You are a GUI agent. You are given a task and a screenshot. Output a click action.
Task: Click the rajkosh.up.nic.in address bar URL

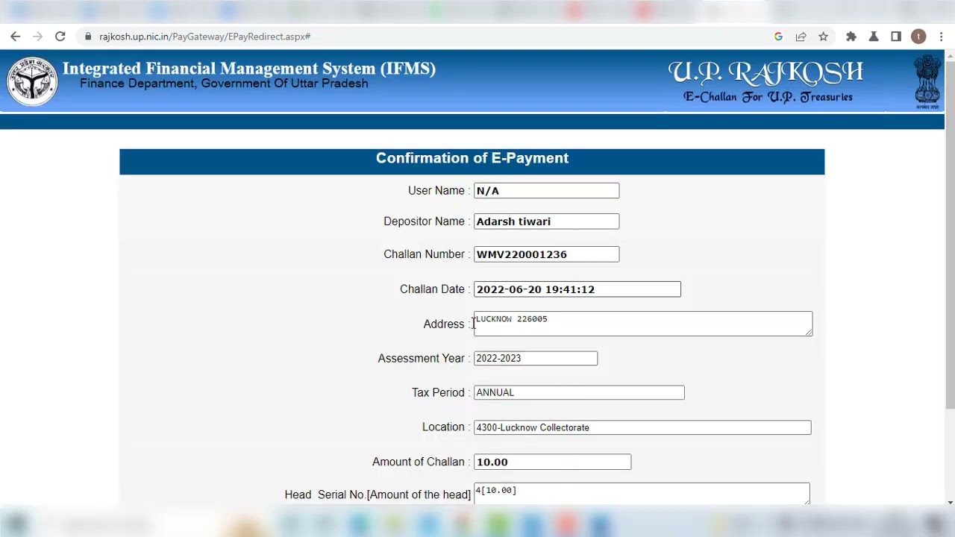coord(204,37)
